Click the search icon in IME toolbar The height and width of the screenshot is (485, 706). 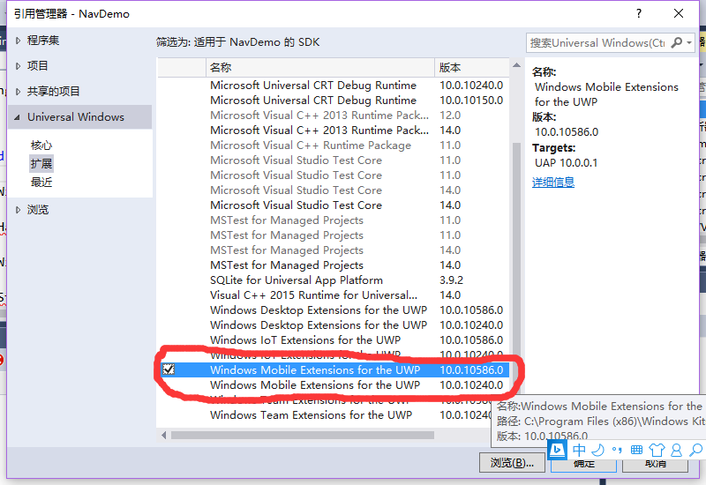[695, 450]
